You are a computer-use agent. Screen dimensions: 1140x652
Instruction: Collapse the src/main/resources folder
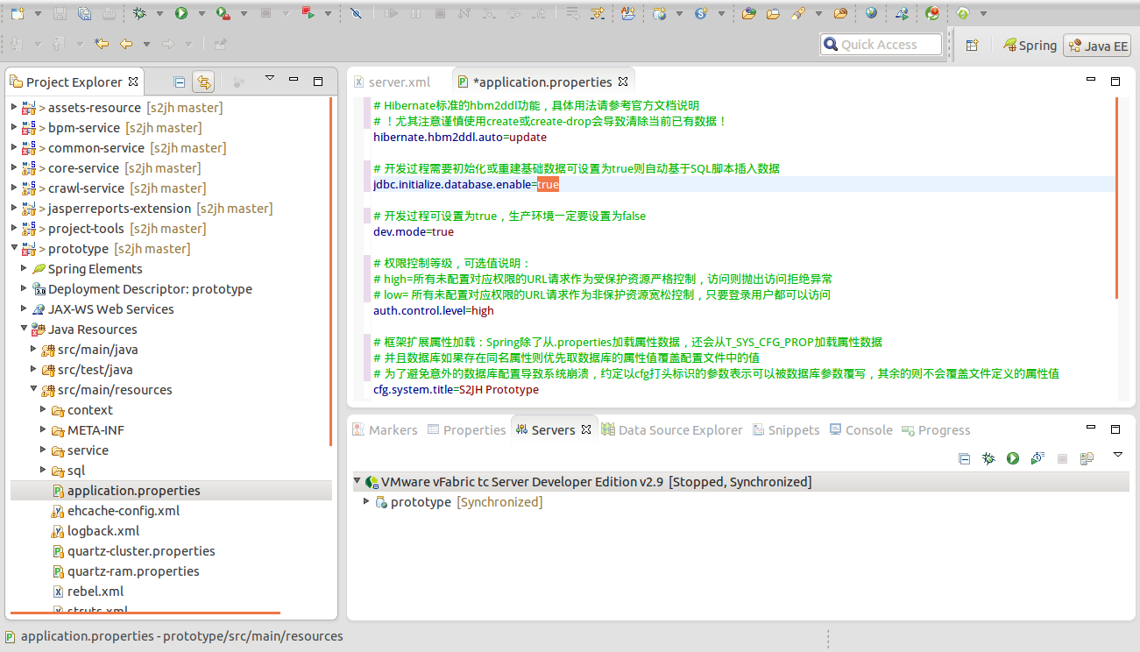[34, 390]
